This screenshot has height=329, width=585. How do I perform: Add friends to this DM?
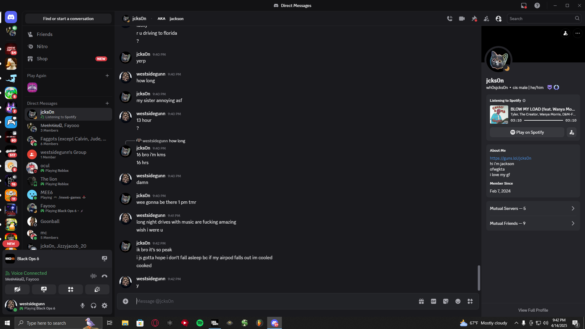click(486, 19)
